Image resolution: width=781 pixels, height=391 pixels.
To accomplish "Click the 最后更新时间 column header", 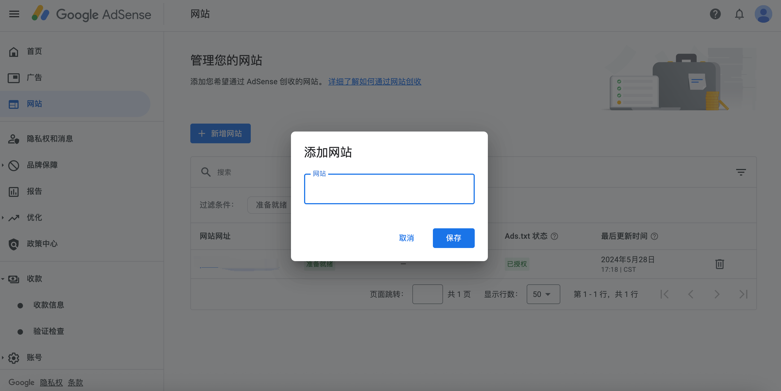I will (624, 236).
